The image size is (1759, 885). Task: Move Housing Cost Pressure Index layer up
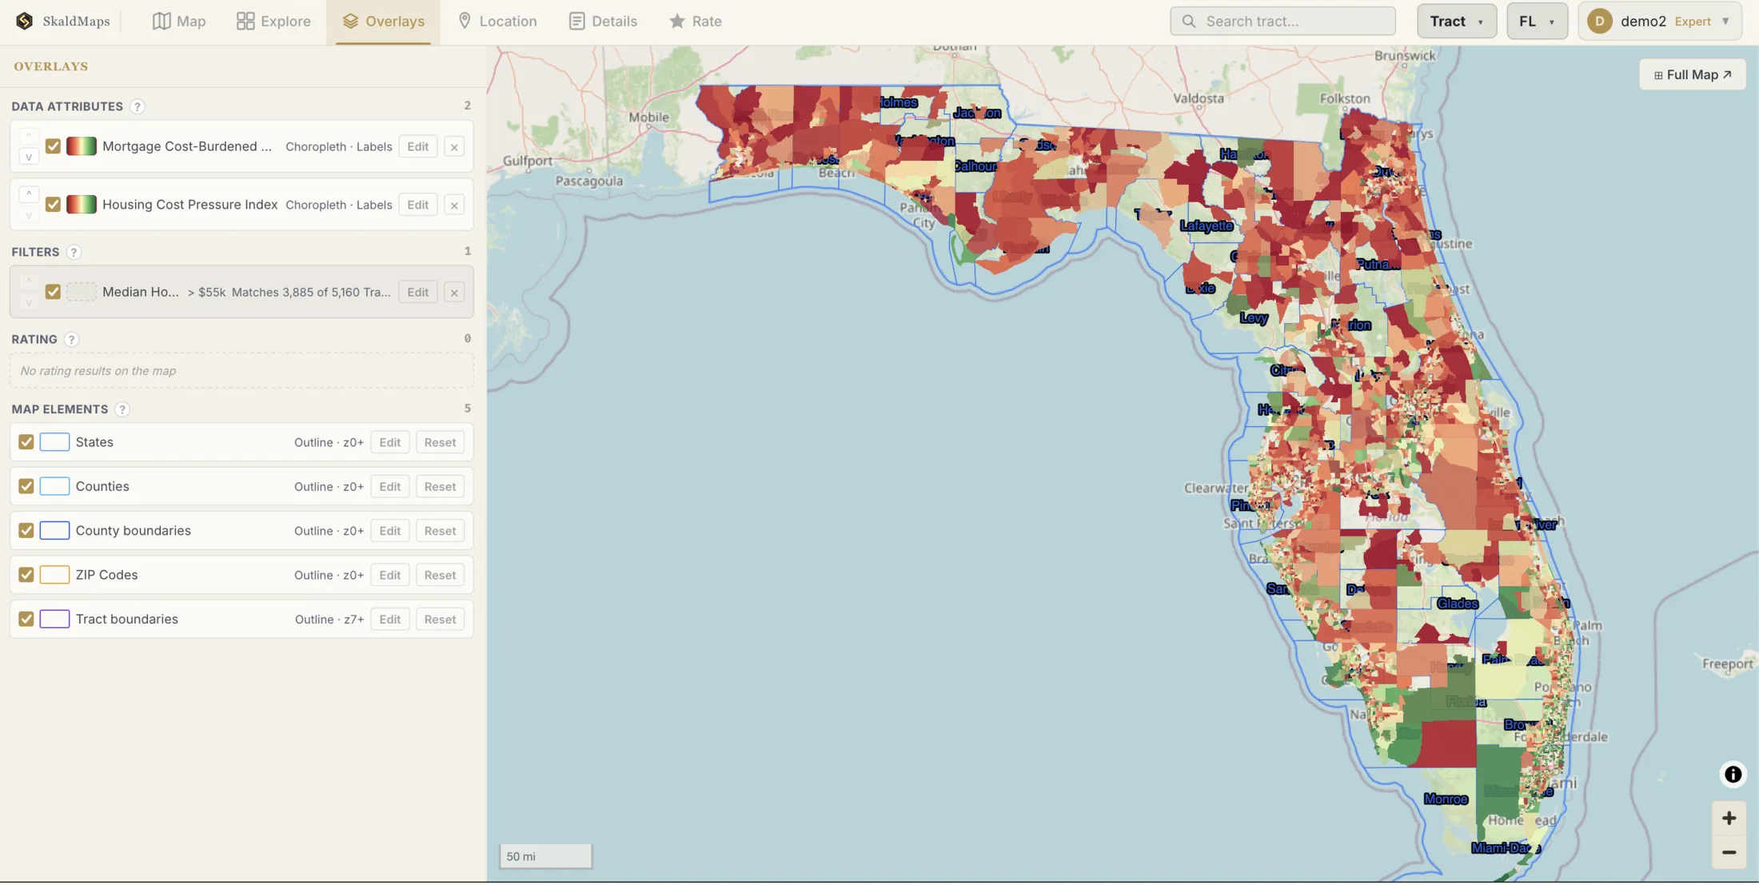tap(29, 193)
